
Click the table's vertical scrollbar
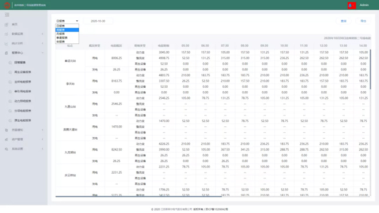[370, 69]
